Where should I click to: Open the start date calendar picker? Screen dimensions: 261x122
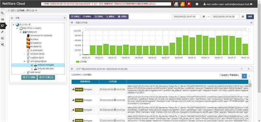tap(204, 17)
